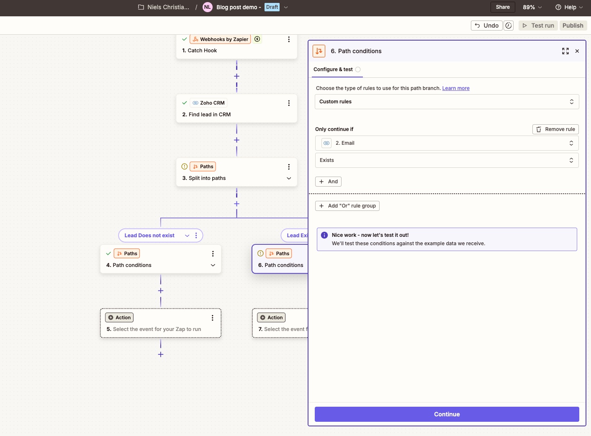Collapse step 4 Path conditions with its chevron
Image resolution: width=591 pixels, height=436 pixels.
tap(213, 265)
